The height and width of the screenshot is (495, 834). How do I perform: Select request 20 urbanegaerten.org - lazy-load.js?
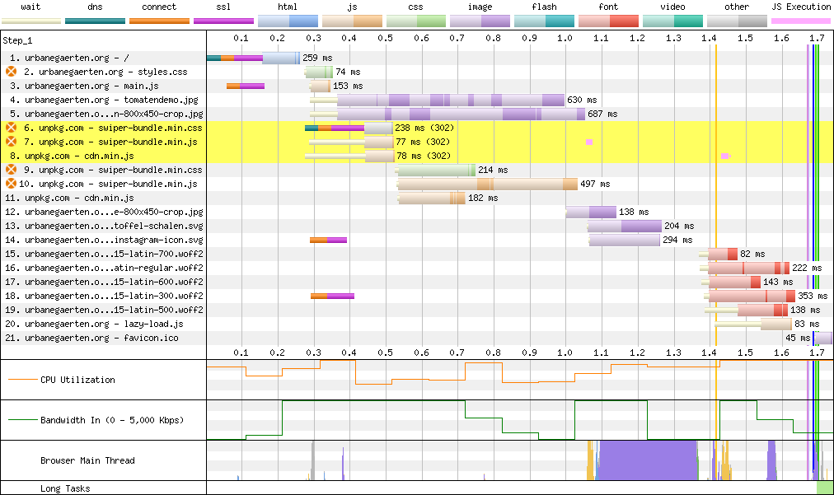click(x=94, y=324)
